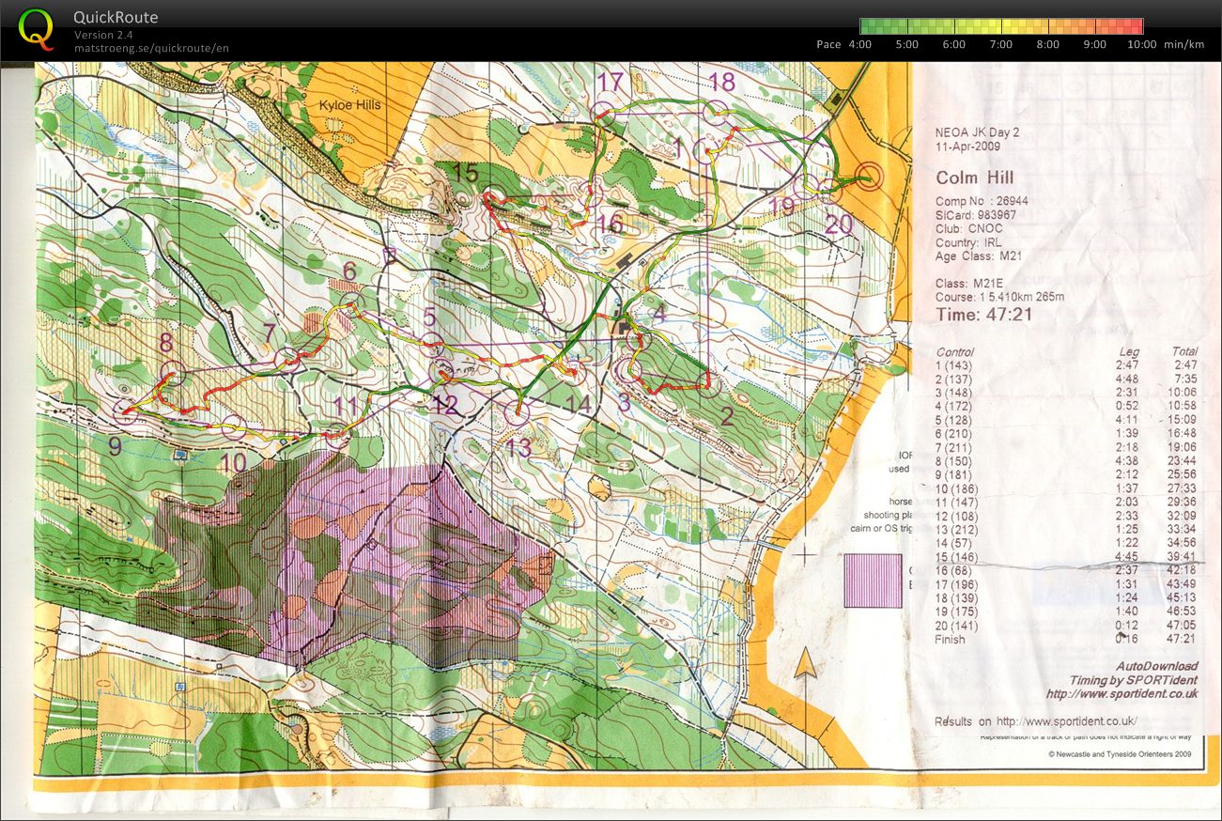Click the SICard: 983967 line

pos(976,215)
